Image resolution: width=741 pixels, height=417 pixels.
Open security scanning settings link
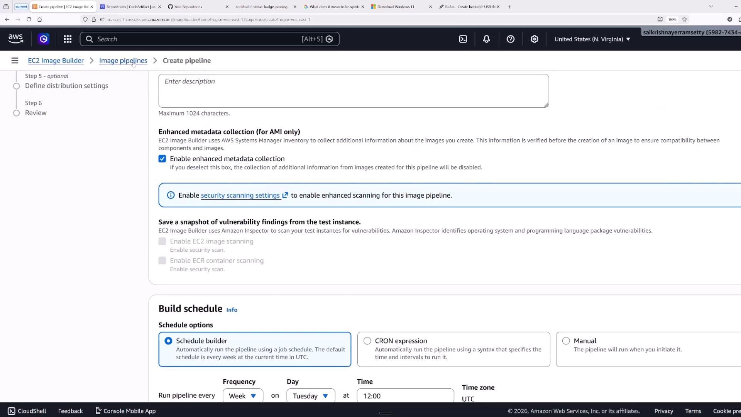pos(240,195)
